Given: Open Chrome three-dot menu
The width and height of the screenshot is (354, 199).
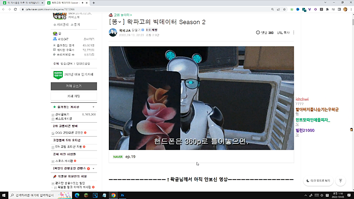Looking at the screenshot, I should [351, 9].
